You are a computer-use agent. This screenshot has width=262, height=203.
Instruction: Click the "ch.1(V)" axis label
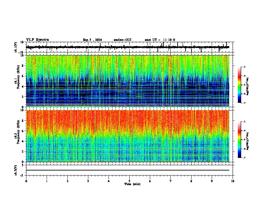click(16, 47)
